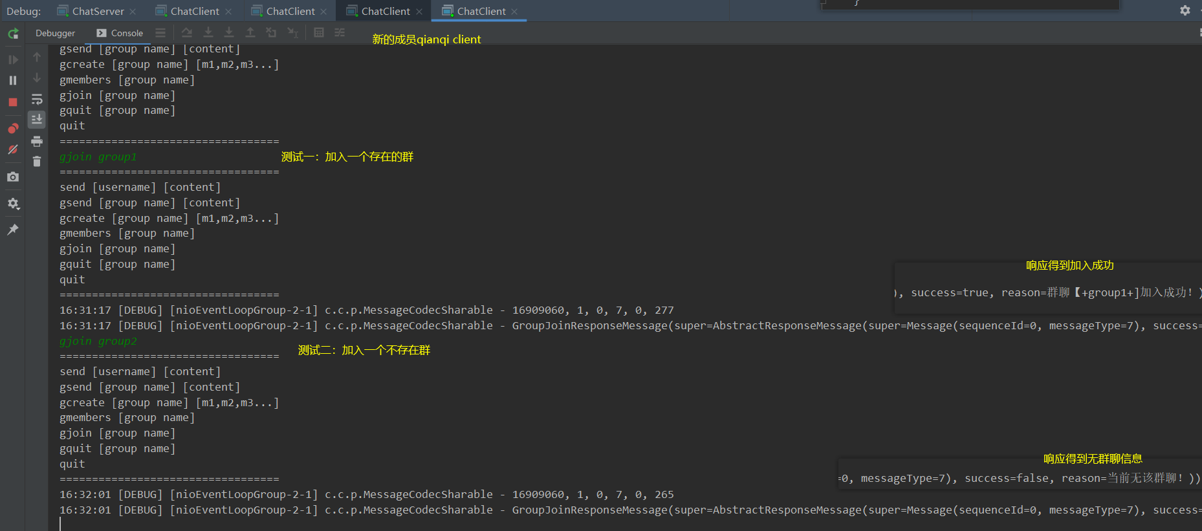Close the ChatServer debug tab
The width and height of the screenshot is (1202, 531).
tap(133, 12)
